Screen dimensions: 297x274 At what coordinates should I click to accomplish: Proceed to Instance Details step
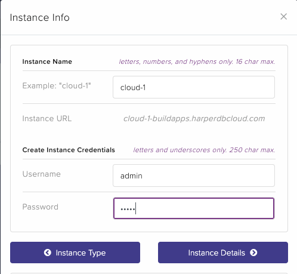click(223, 253)
